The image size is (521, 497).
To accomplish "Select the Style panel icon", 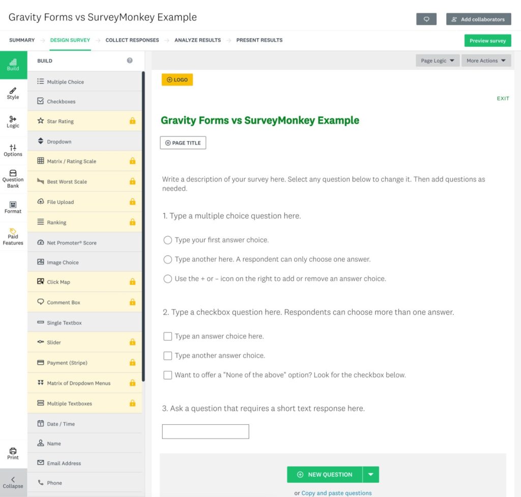I will tap(13, 93).
